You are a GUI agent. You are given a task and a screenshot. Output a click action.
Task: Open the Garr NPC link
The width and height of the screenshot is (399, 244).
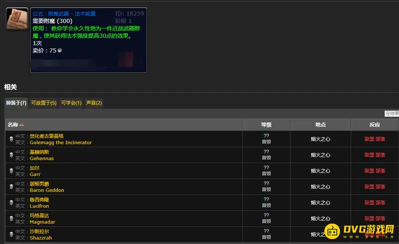(35, 174)
